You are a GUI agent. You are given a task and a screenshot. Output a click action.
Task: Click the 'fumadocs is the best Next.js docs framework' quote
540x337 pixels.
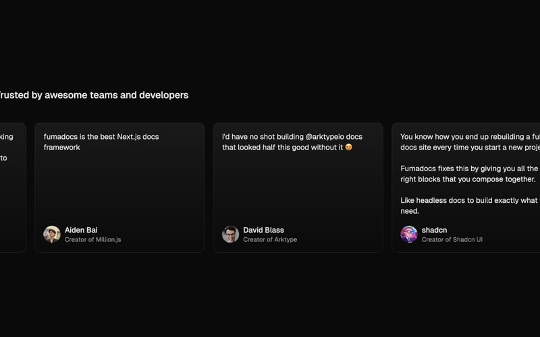tap(101, 142)
